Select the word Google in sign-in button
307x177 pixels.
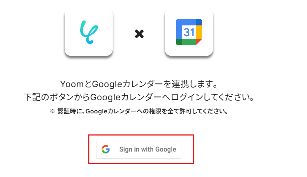click(x=166, y=149)
